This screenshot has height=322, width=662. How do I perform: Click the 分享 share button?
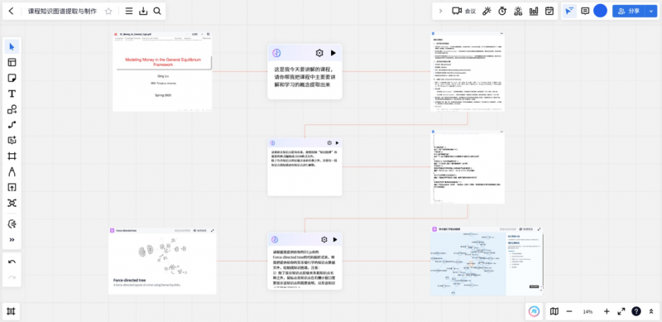coord(629,11)
